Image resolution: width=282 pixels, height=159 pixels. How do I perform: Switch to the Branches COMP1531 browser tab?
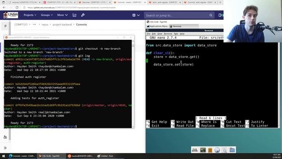[95, 2]
